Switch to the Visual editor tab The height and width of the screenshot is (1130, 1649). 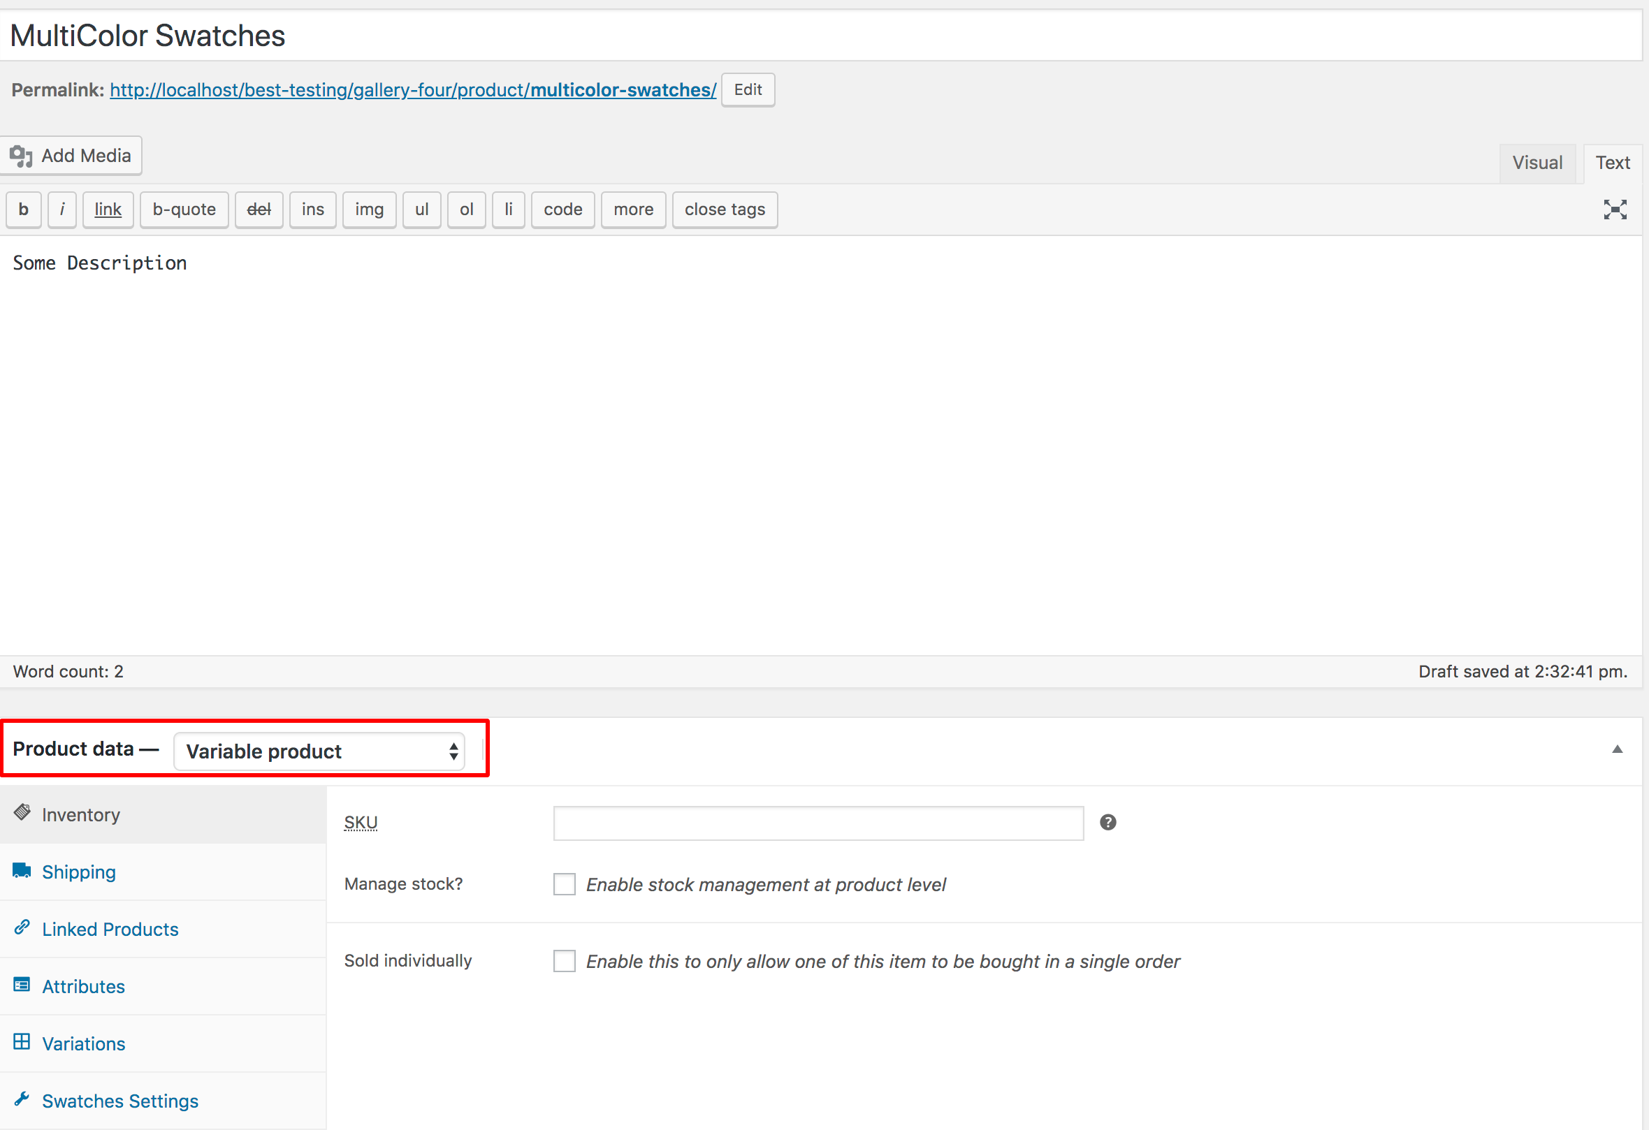1537,163
